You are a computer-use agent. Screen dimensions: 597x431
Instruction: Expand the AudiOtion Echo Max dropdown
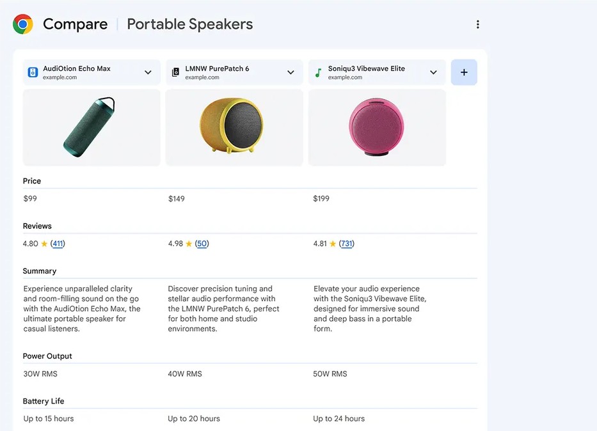(148, 72)
